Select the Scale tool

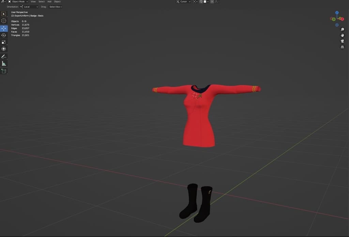pos(4,42)
